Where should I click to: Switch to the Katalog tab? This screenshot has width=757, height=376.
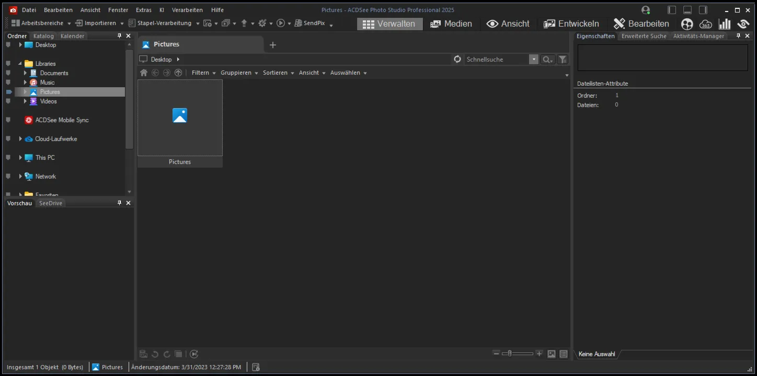tap(43, 36)
